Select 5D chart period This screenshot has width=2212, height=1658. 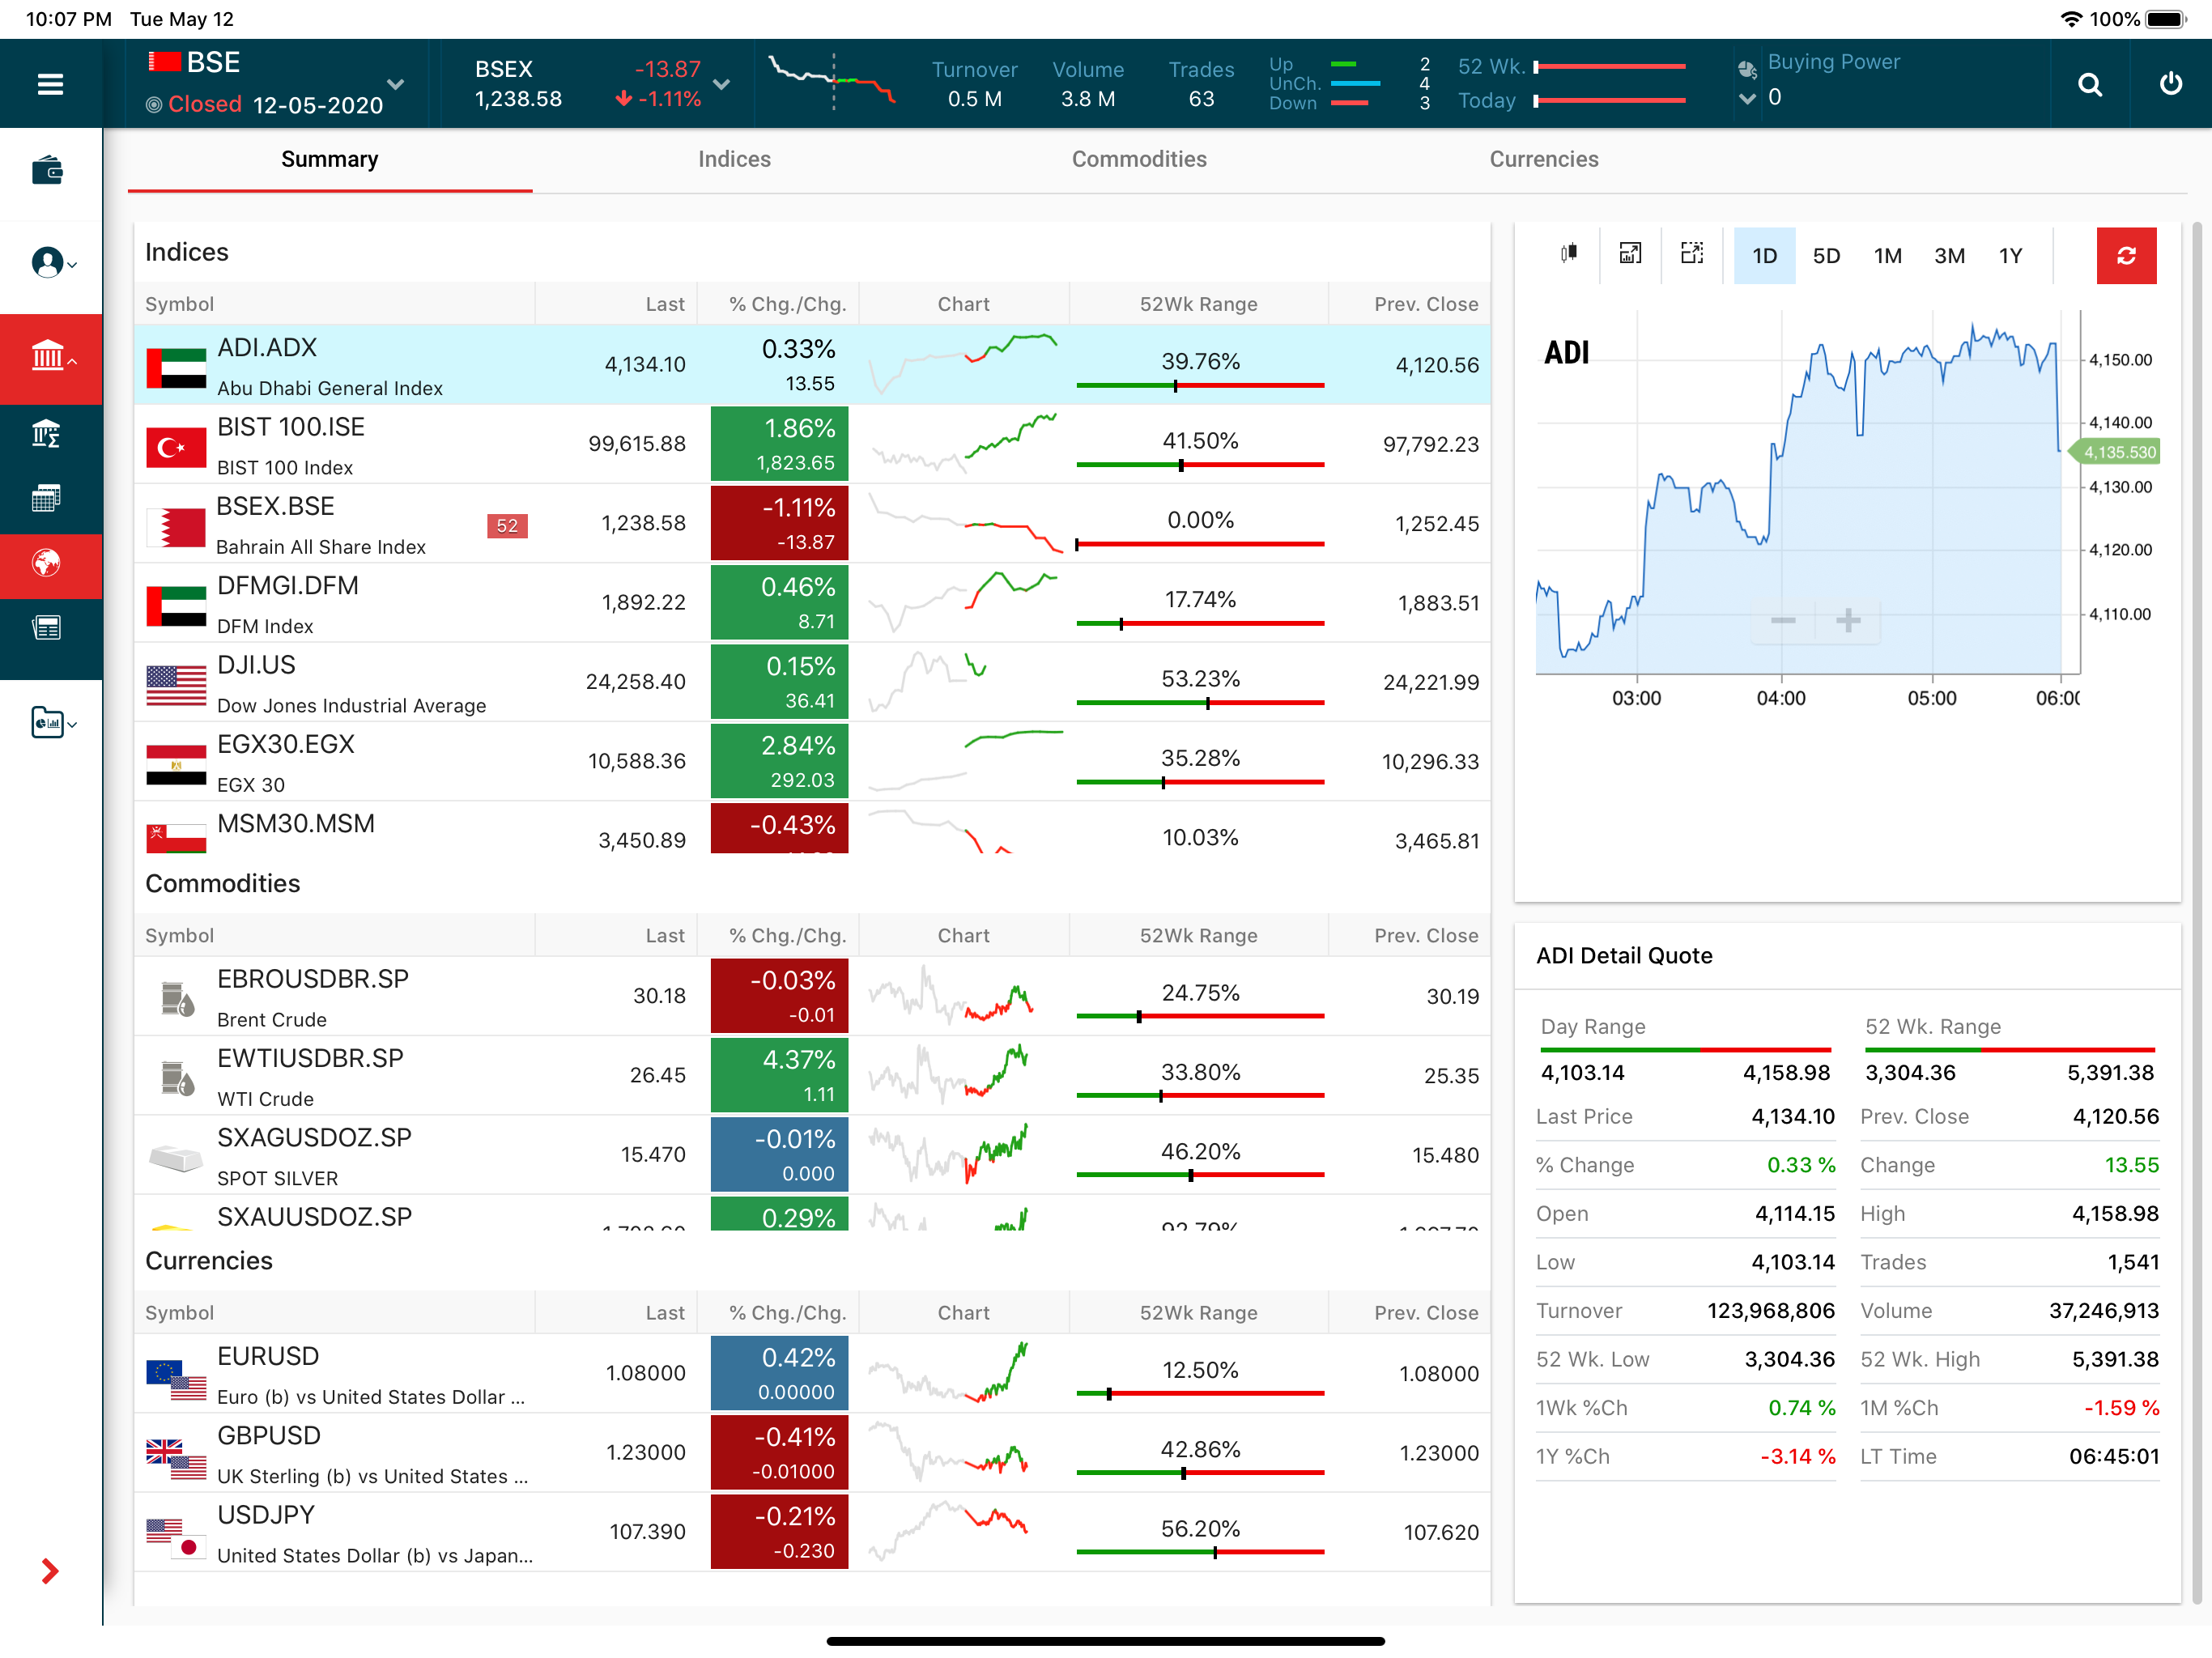coord(1826,256)
